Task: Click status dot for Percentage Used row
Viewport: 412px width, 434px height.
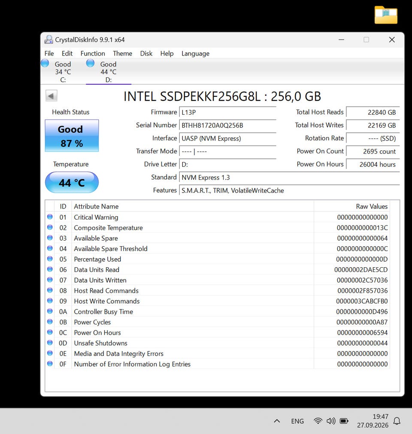Action: tap(50, 259)
